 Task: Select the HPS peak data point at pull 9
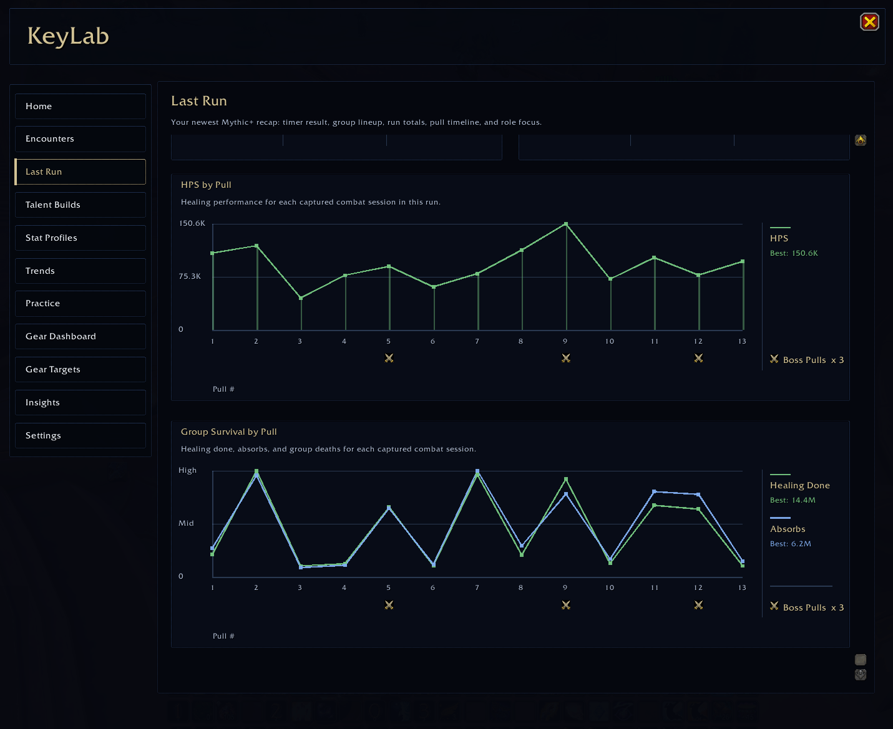click(x=566, y=224)
